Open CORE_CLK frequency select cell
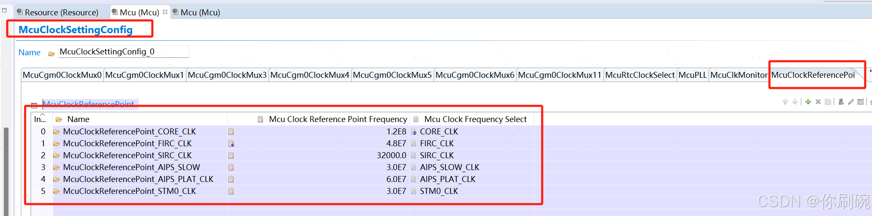The width and height of the screenshot is (872, 216). click(x=472, y=132)
